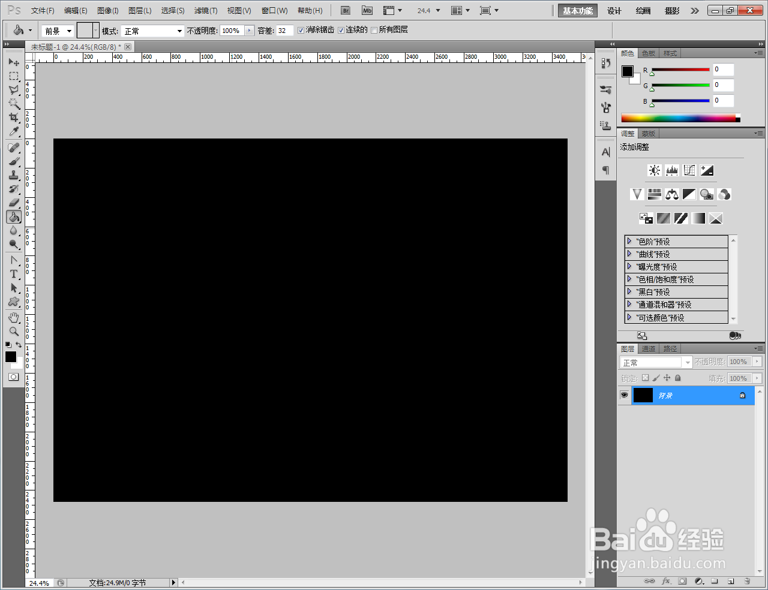Toggle the 消除锯齿 anti-alias checkbox
Screen dimensions: 768x590
point(301,30)
